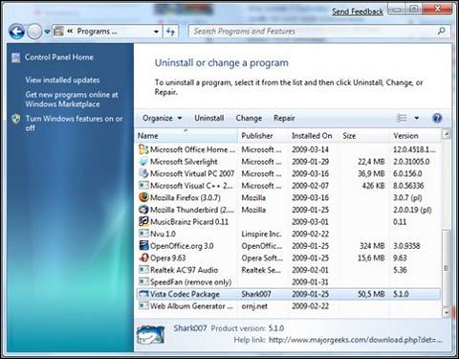This screenshot has height=359, width=459.
Task: Click version 12.0.4518.1 cell
Action: pos(414,149)
